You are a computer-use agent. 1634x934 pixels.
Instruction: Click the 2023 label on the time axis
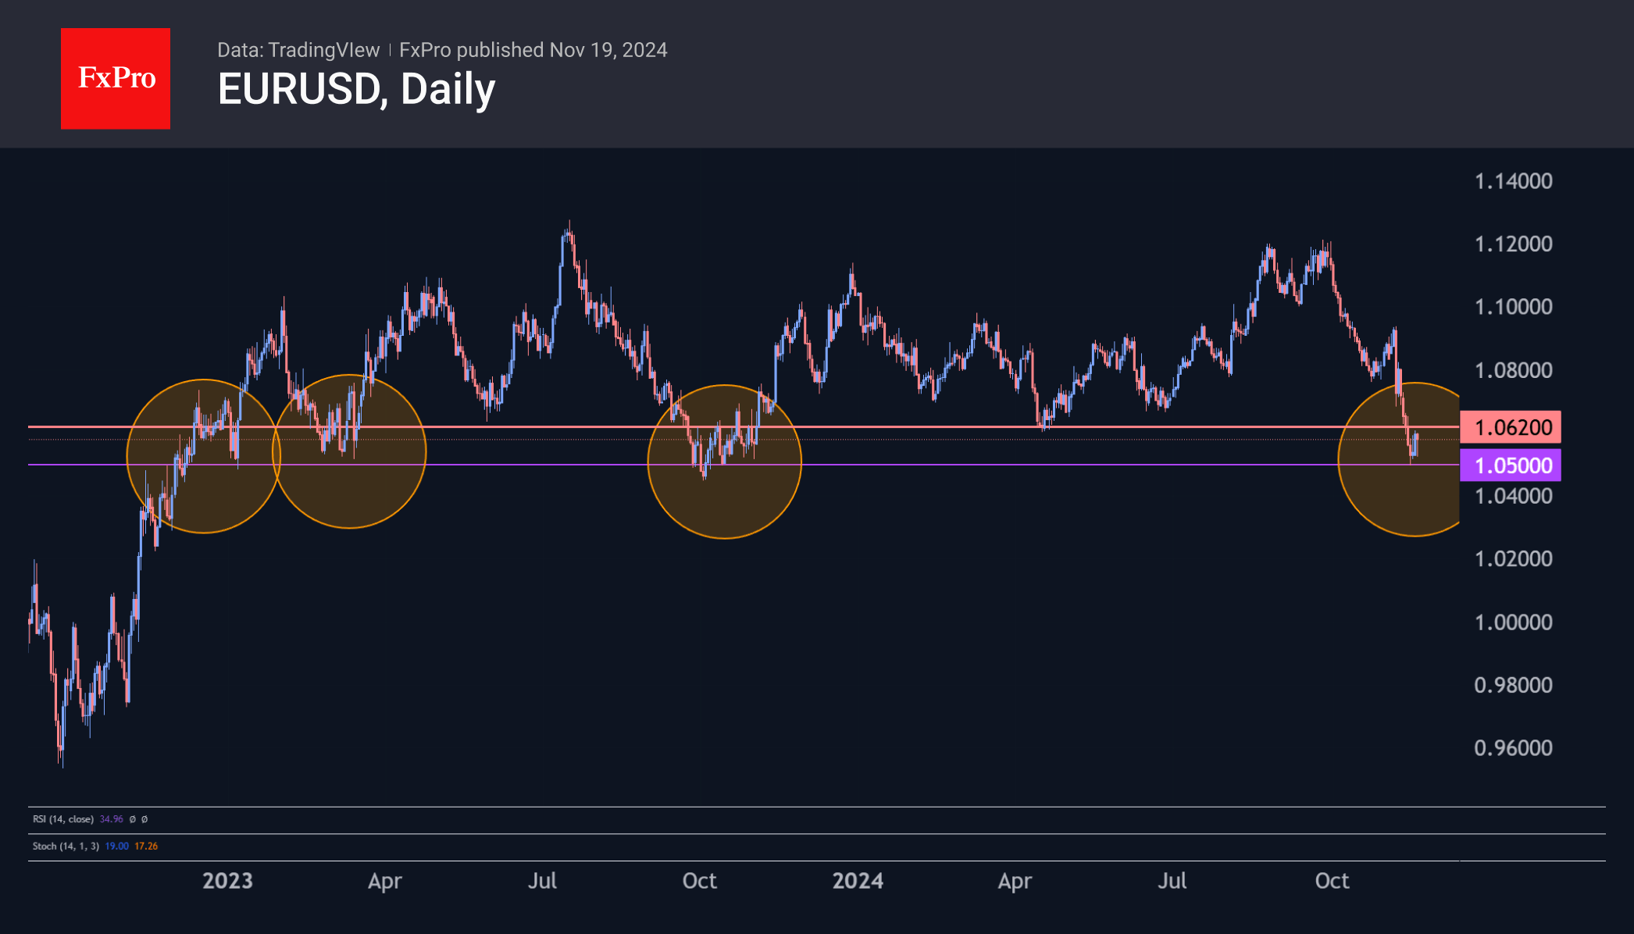[x=227, y=881]
